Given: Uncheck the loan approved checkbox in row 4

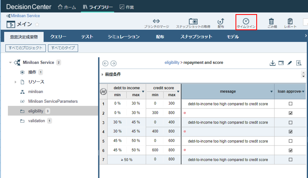Looking at the screenshot, I should click(290, 132).
